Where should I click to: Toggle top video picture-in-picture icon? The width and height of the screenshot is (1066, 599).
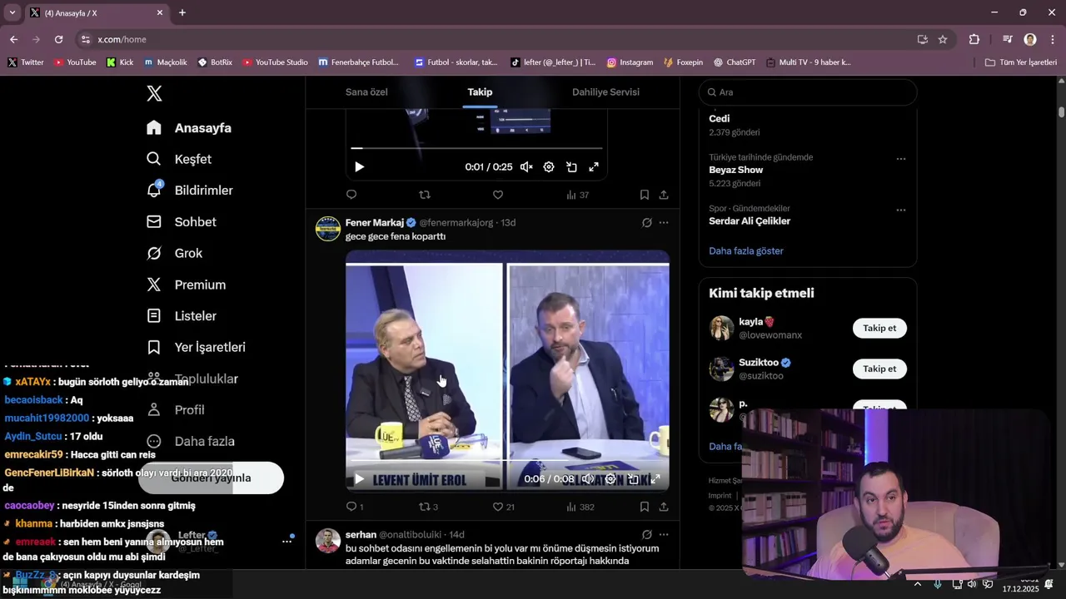click(x=571, y=167)
